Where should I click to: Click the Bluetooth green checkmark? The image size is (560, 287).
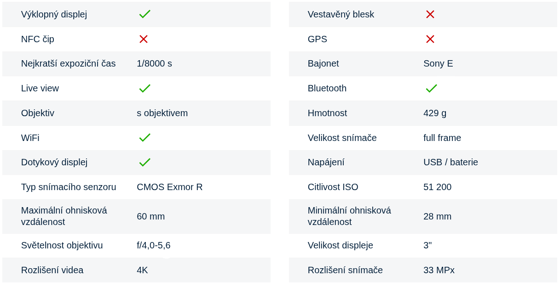[x=431, y=88]
